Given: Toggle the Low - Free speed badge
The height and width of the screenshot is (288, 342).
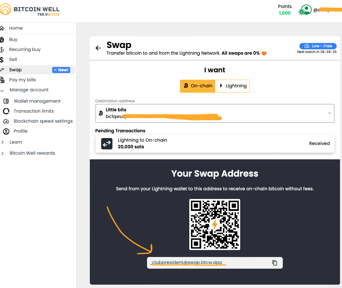Looking at the screenshot, I should tap(318, 46).
